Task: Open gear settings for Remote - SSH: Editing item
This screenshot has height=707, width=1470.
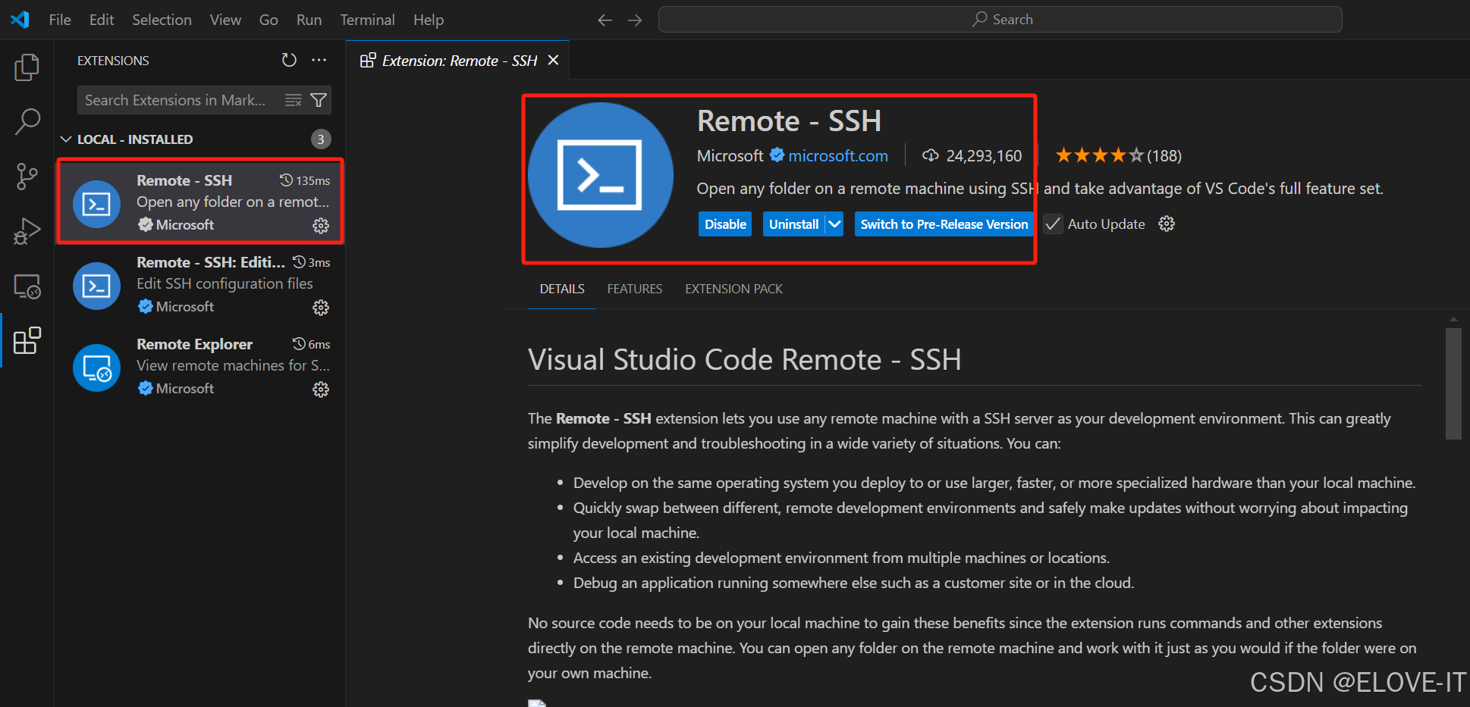Action: [321, 308]
